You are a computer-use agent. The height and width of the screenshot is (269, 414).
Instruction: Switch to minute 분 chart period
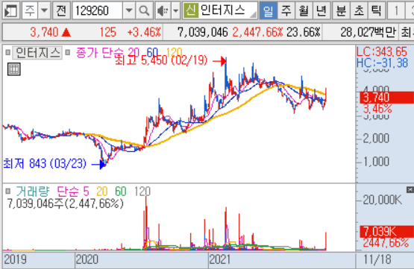point(341,11)
